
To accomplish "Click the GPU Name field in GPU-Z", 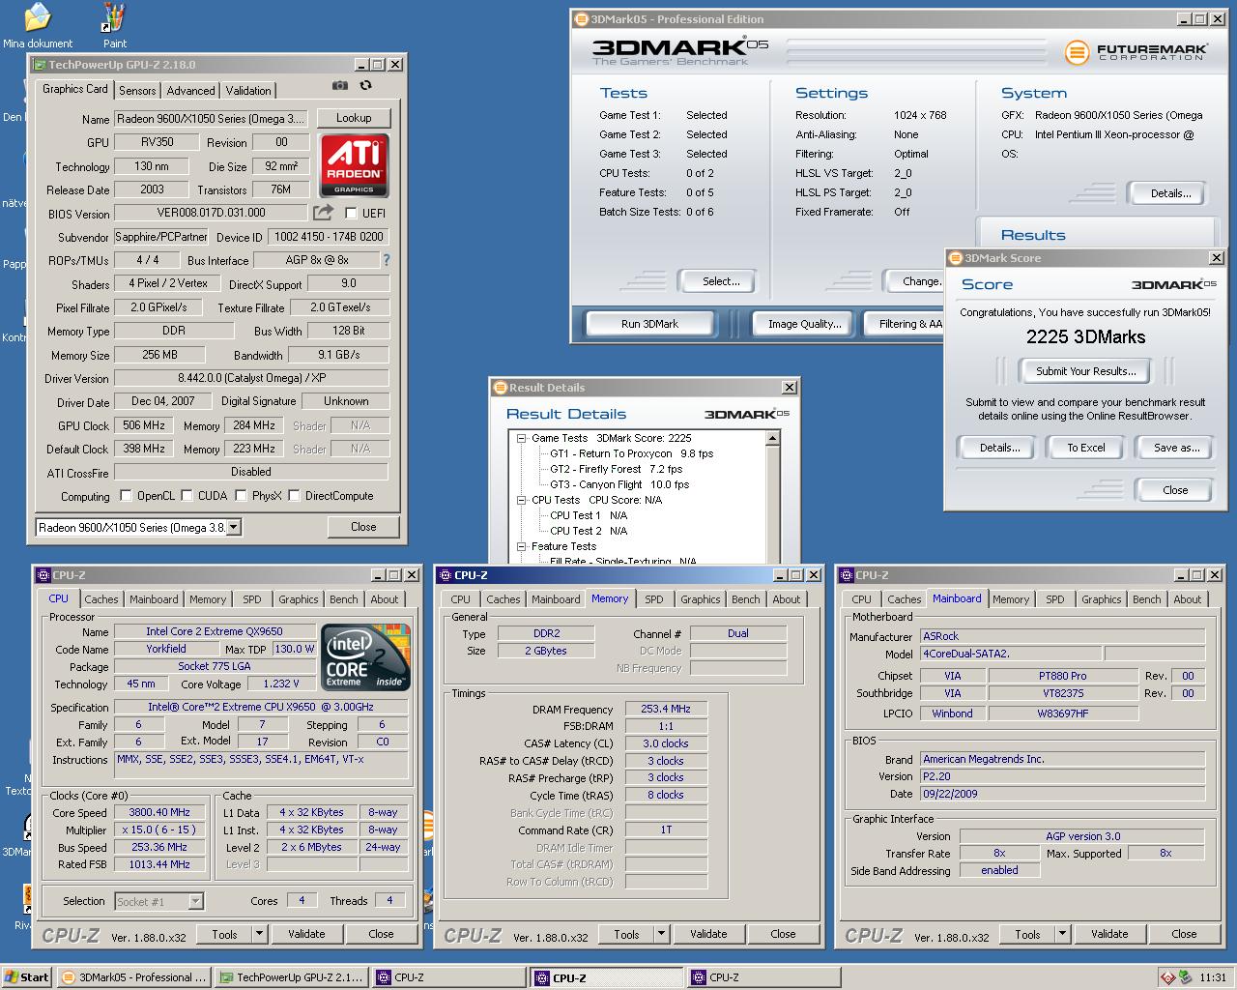I will (x=211, y=119).
